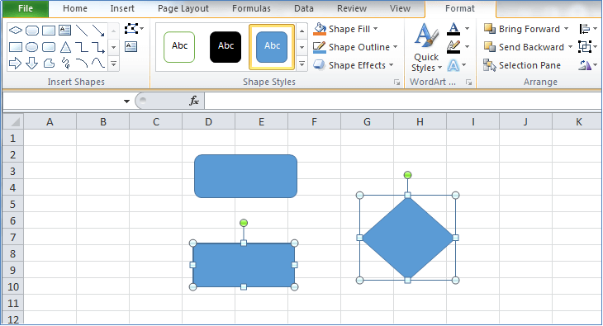Screen dimensions: 603x326
Task: Open the Name Box dropdown arrow
Action: [126, 102]
